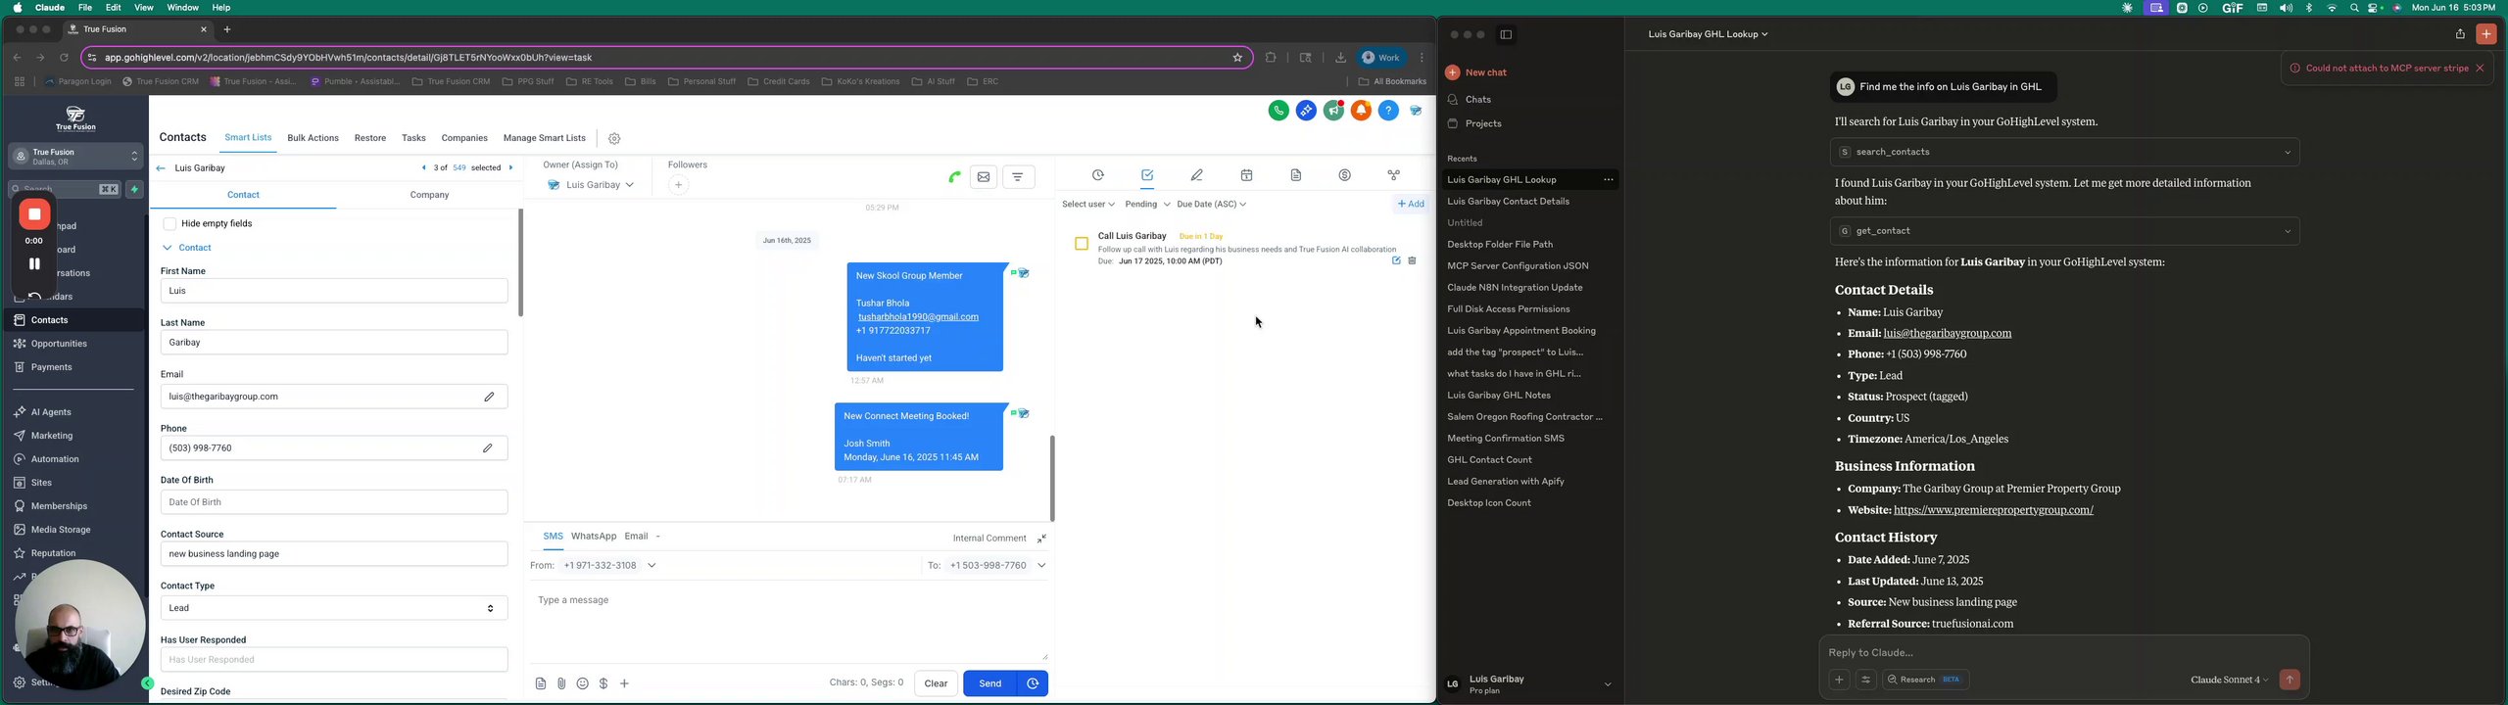Open the Select user filter dropdown

[x=1088, y=205]
